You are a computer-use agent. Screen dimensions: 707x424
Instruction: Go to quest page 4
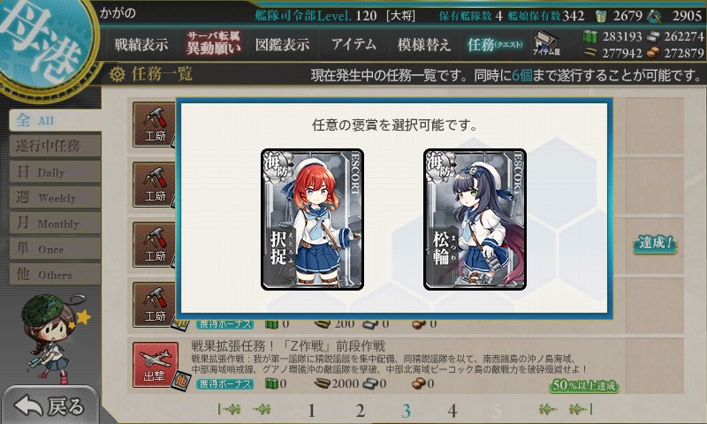(x=452, y=411)
